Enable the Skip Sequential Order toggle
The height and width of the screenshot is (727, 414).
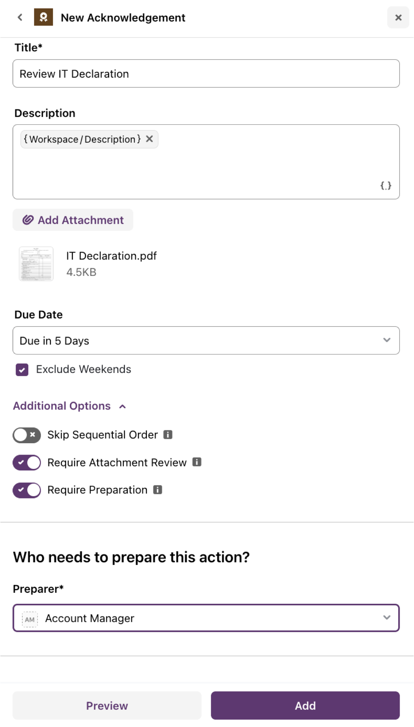click(x=27, y=435)
